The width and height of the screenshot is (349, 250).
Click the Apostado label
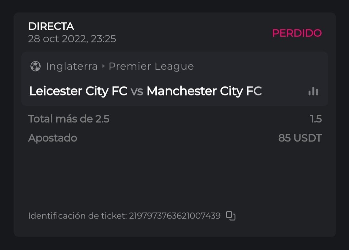[x=52, y=138]
